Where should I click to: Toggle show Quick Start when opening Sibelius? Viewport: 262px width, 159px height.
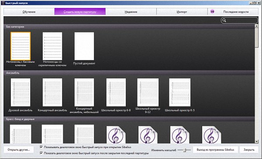pos(41,147)
